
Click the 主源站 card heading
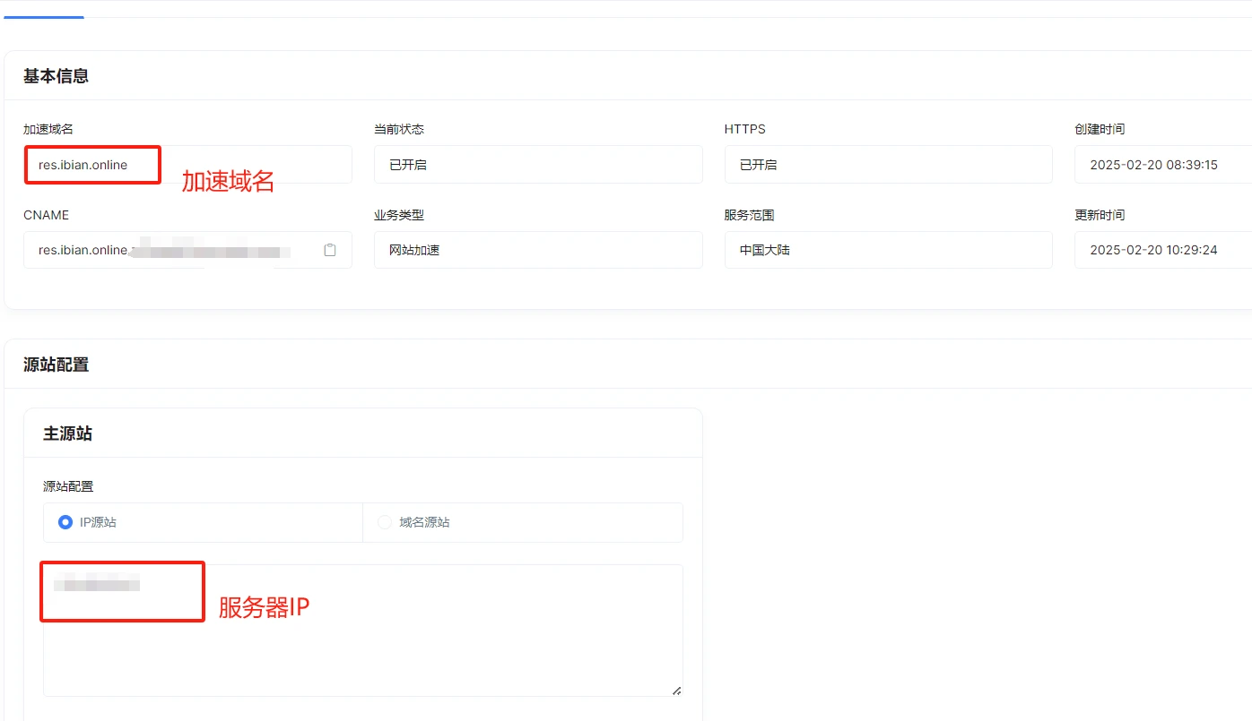pyautogui.click(x=68, y=433)
